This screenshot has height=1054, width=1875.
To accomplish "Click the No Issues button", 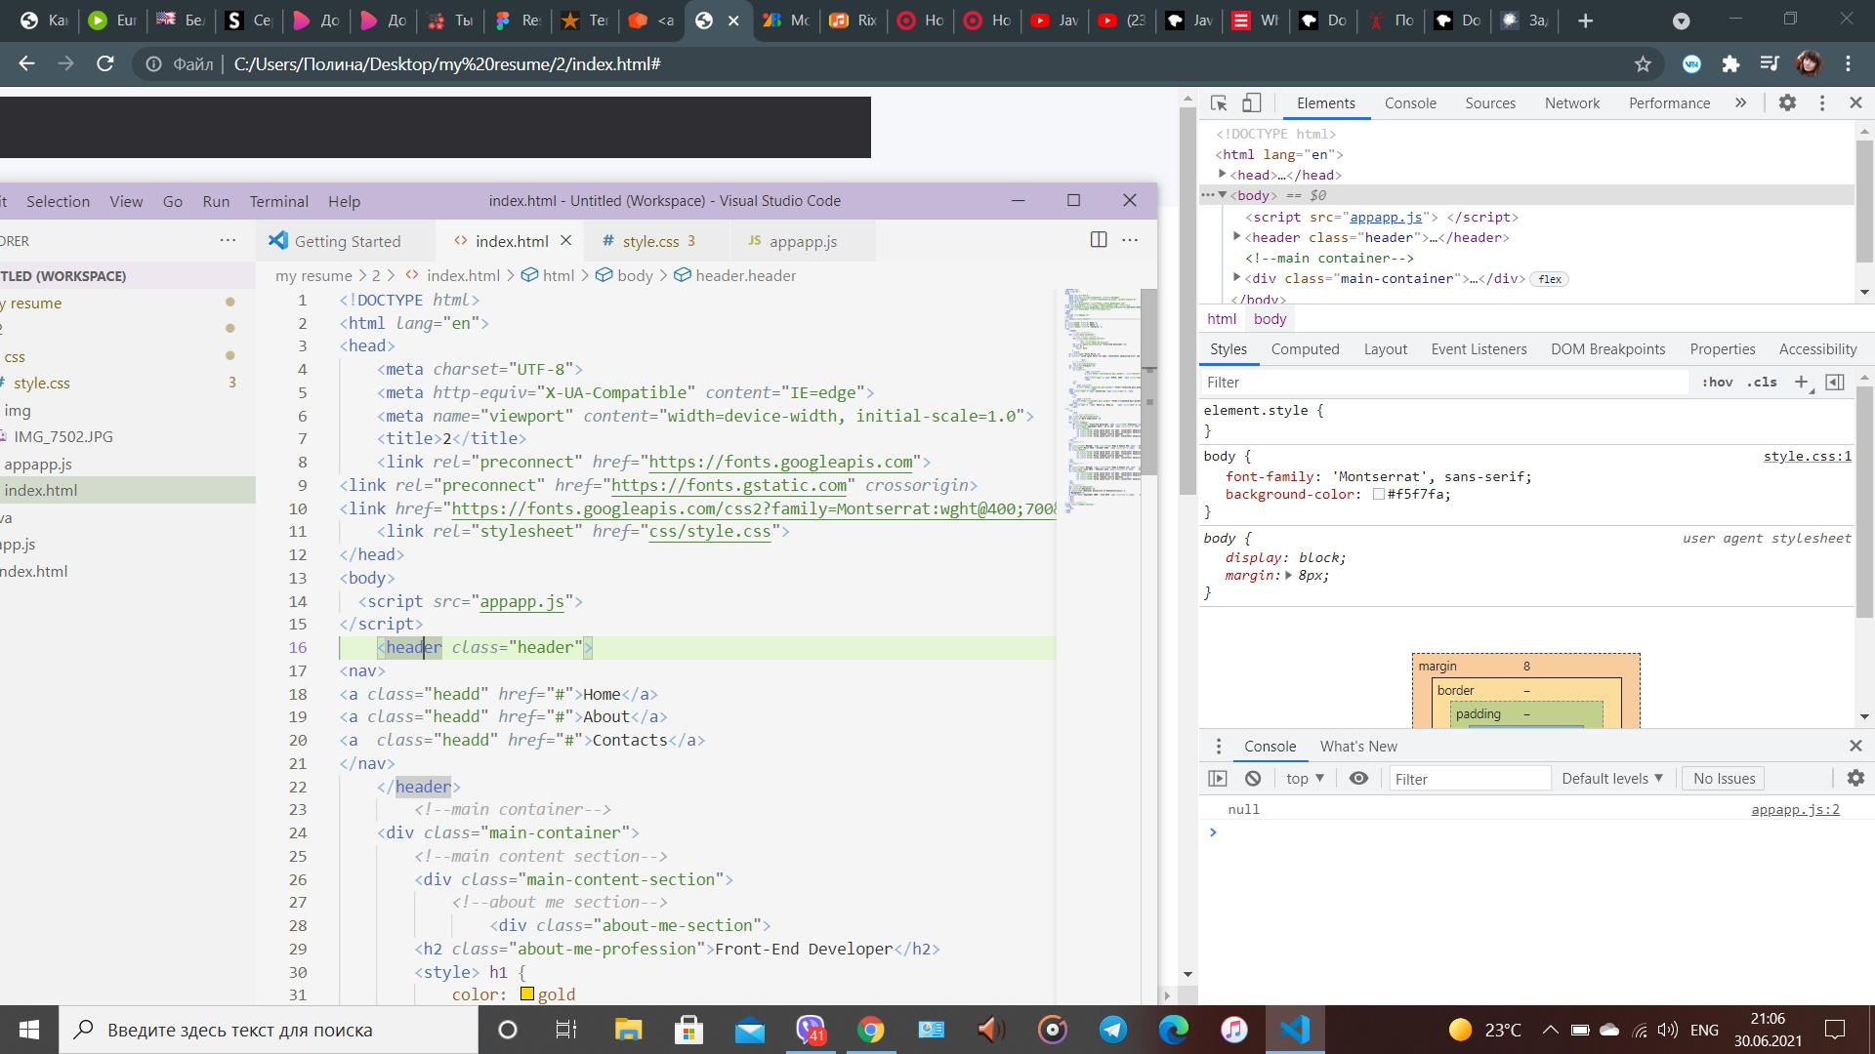I will (1724, 779).
